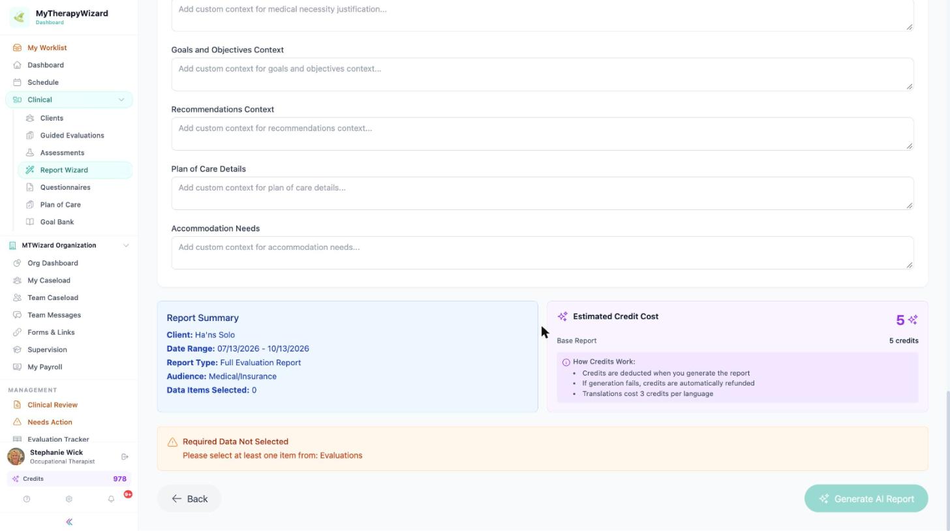
Task: Open the logout icon beside Stephanie Wick
Action: click(125, 457)
